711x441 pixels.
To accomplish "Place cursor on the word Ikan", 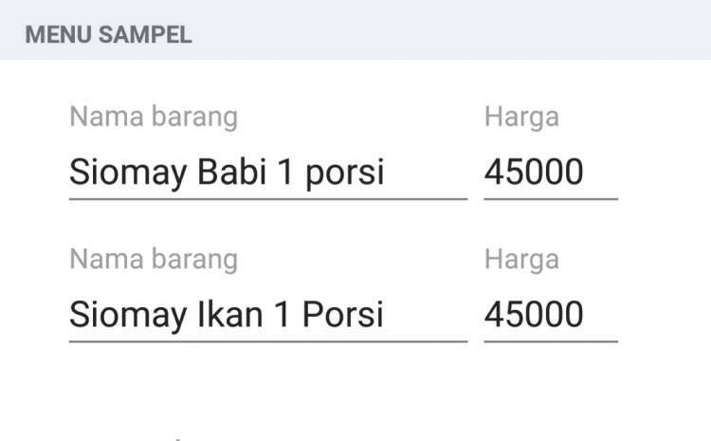I will [230, 315].
